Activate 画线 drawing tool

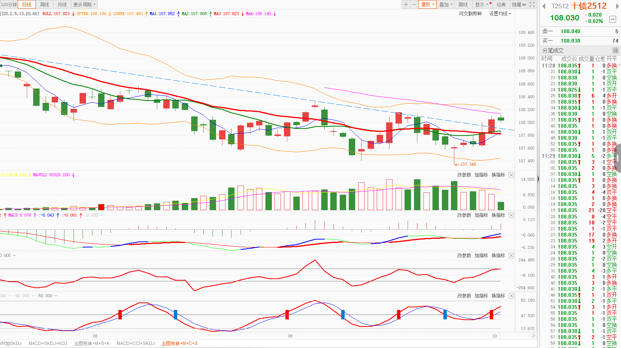click(463, 5)
